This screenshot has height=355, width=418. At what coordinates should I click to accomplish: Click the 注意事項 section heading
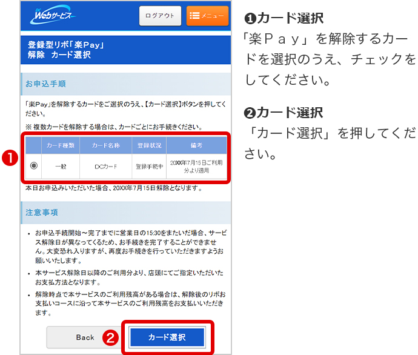tap(41, 213)
